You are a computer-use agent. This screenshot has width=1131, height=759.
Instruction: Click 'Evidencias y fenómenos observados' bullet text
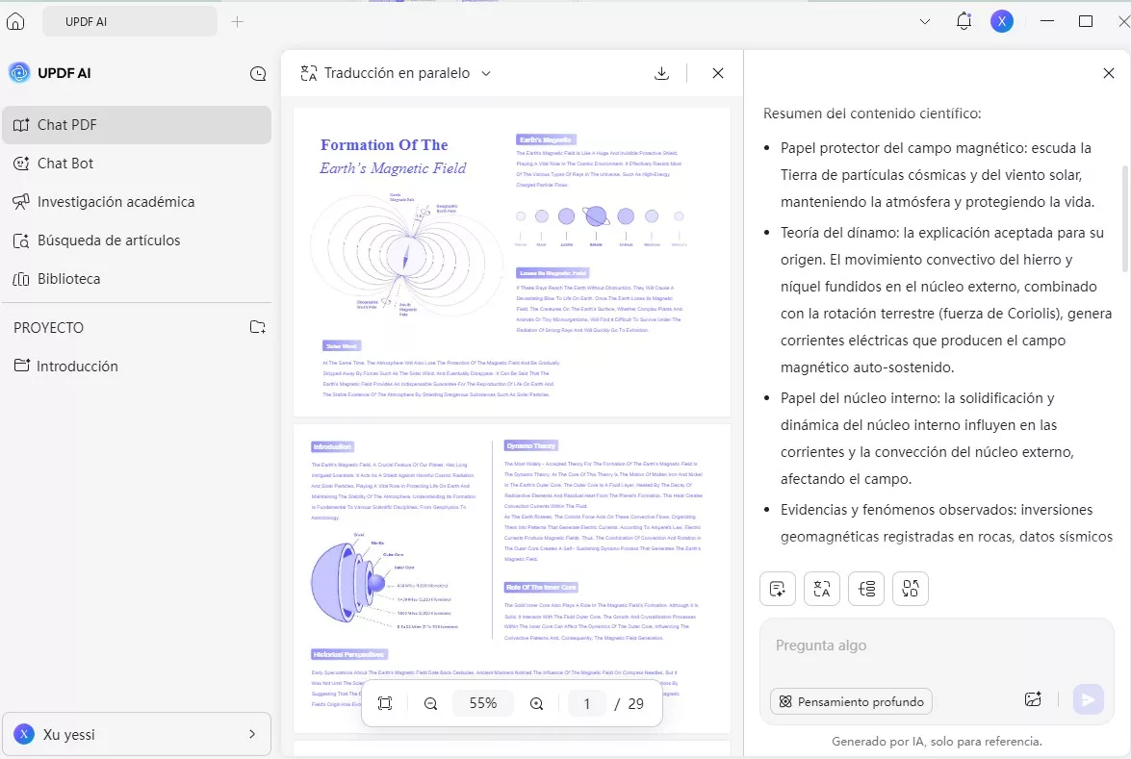tap(946, 522)
